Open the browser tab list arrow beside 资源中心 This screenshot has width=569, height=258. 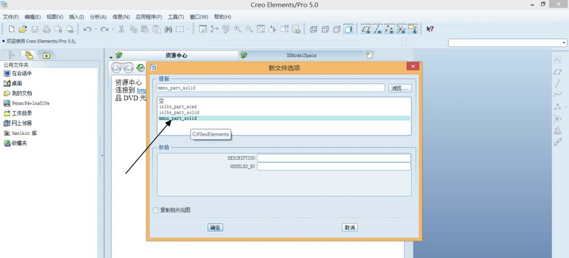pyautogui.click(x=111, y=57)
